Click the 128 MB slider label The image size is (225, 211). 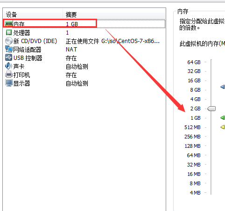[x=192, y=146]
